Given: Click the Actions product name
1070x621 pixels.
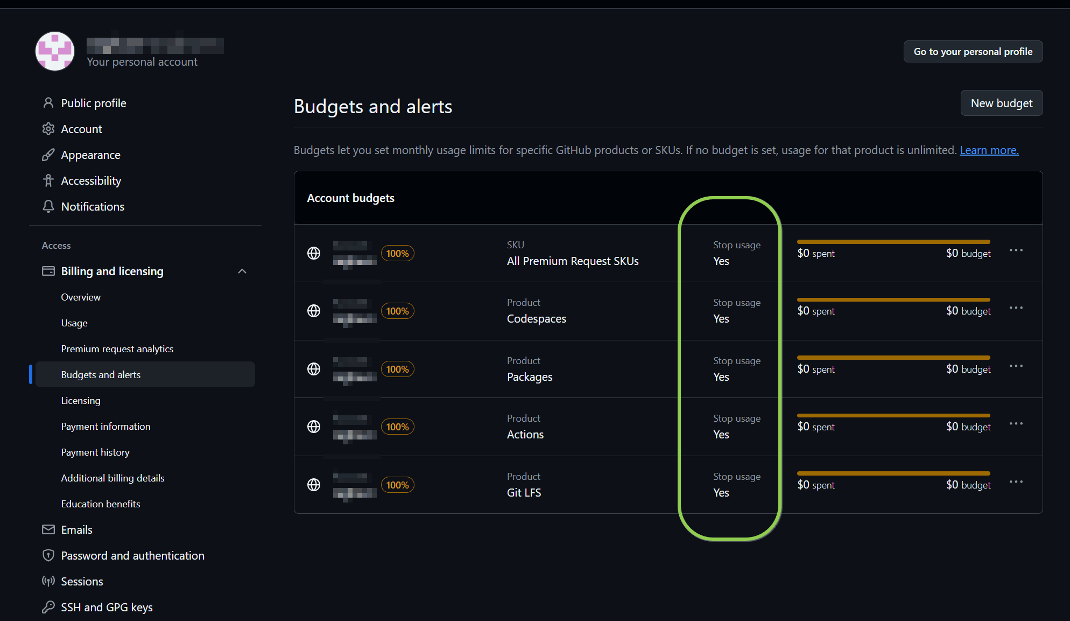Looking at the screenshot, I should tap(525, 435).
